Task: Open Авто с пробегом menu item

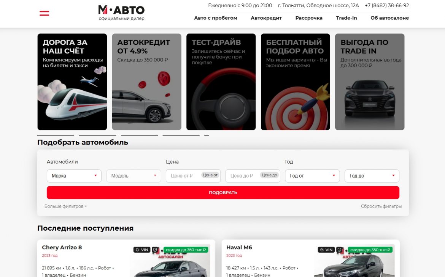Action: pyautogui.click(x=216, y=18)
